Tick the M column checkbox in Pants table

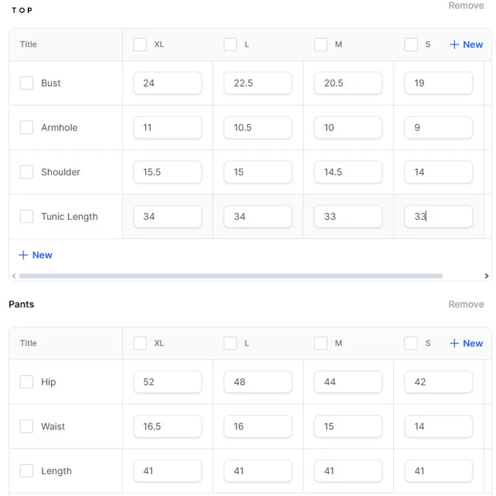pos(321,343)
